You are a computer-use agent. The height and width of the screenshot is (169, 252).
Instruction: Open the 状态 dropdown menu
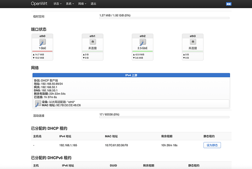pyautogui.click(x=57, y=4)
